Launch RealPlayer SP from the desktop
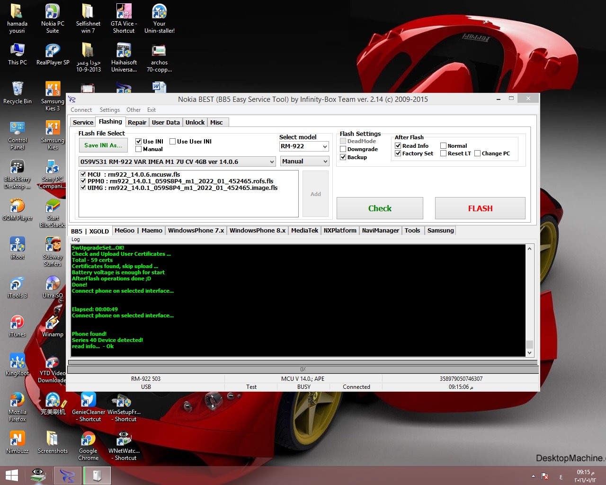Viewport: 606px width, 485px height. tap(53, 54)
